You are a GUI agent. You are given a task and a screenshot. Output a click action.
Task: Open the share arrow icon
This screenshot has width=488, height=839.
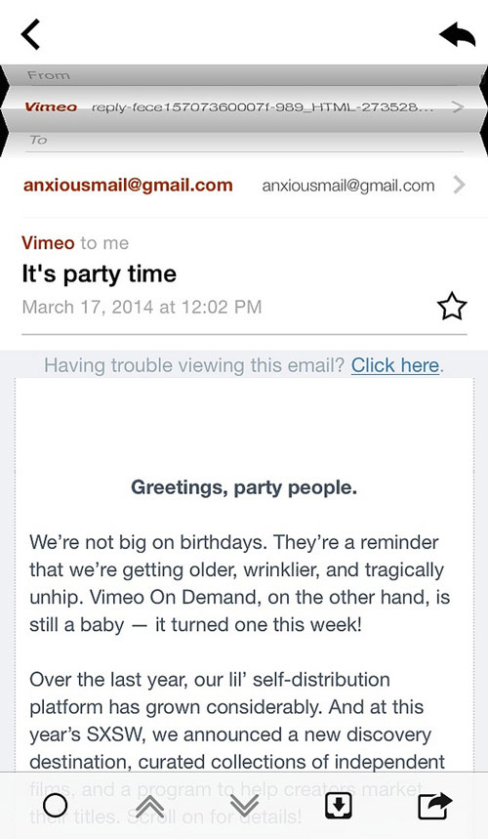[x=434, y=805]
